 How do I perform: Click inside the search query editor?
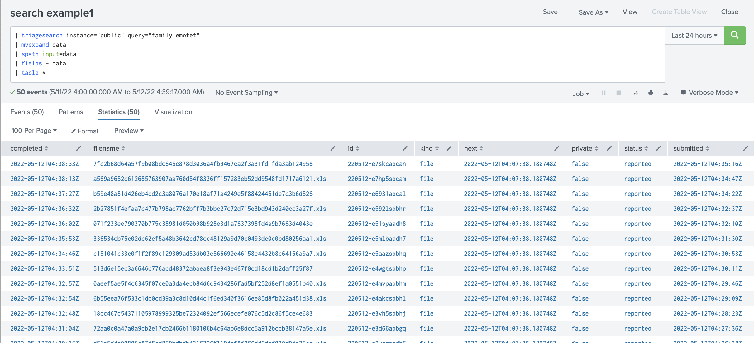[x=338, y=54]
